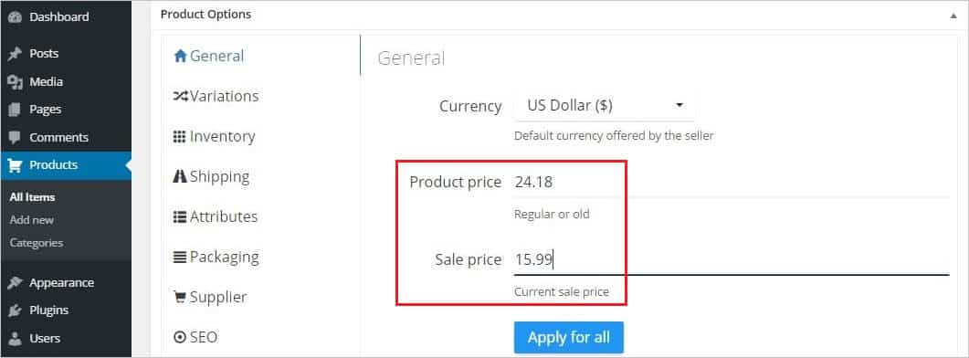969x358 pixels.
Task: Click the Sale price input field
Action: pos(731,259)
